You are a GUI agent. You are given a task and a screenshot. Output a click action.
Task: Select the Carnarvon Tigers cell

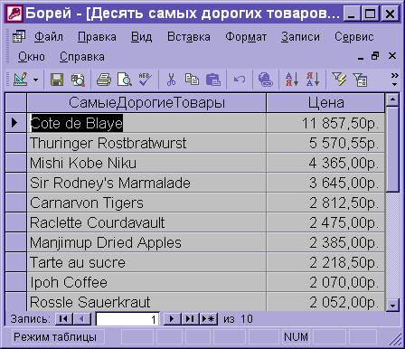146,203
